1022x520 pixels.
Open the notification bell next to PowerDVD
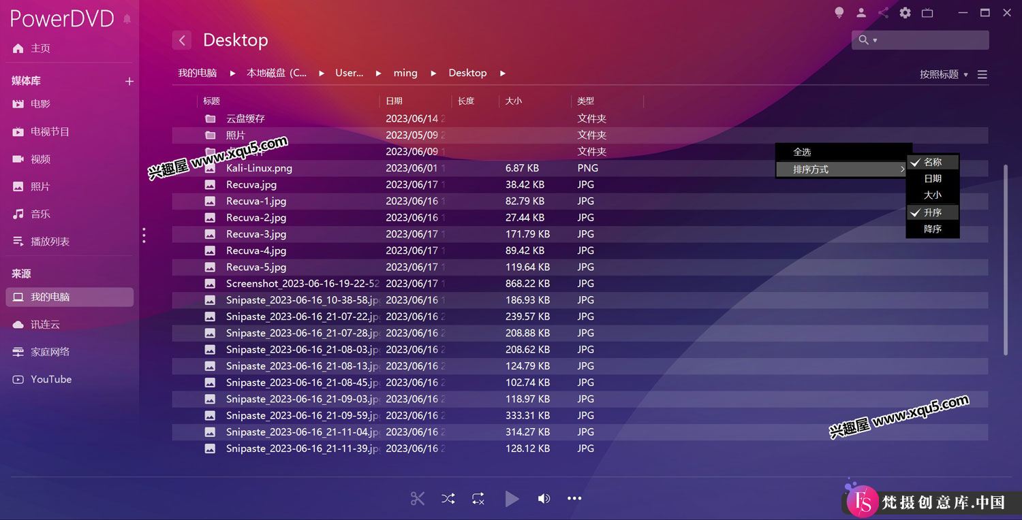point(127,19)
